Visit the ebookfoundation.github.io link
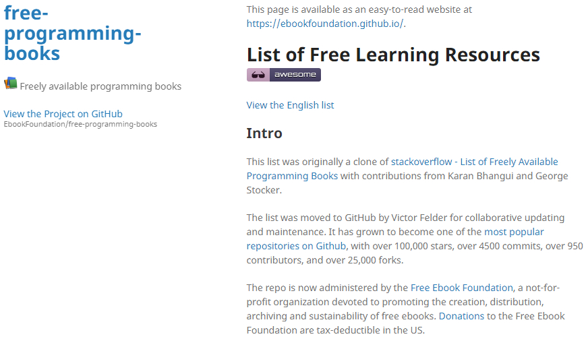This screenshot has height=347, width=588. point(325,24)
